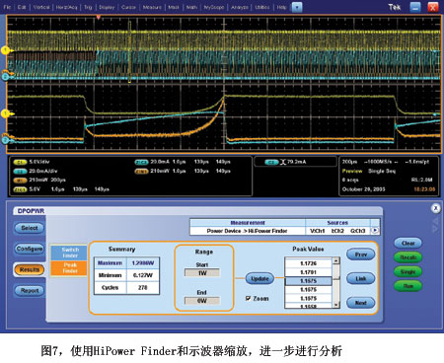Click scroll-down arrow of Peak Value list
Viewport: 444px width, 363px height.
[x=335, y=305]
